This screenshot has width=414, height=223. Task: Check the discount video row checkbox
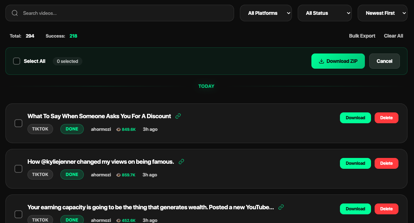pos(18,123)
